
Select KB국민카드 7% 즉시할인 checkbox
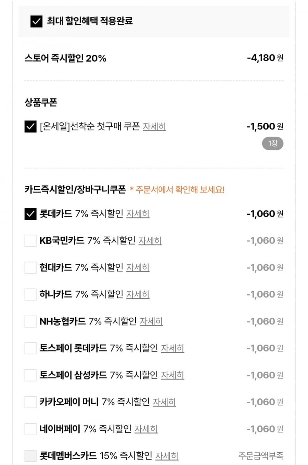pos(30,241)
